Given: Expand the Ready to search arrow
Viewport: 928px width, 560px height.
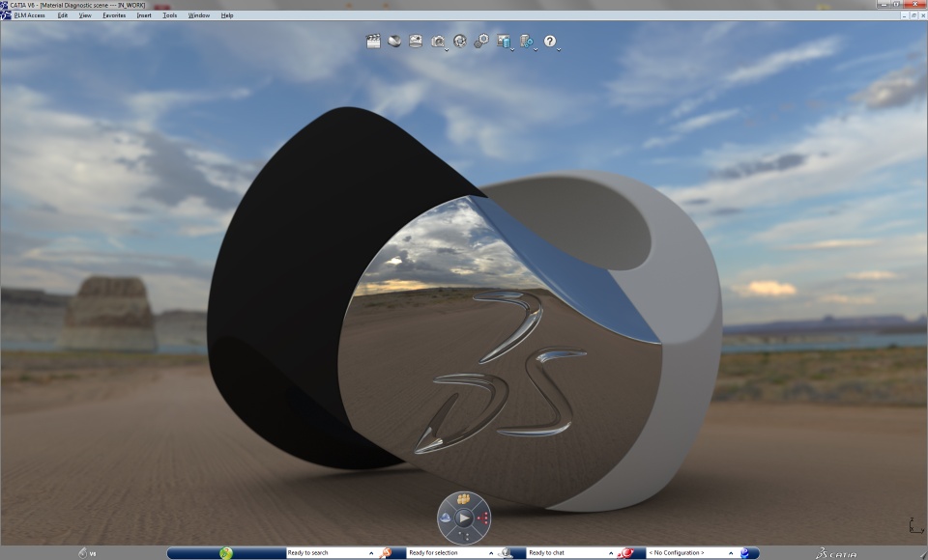Looking at the screenshot, I should [371, 553].
